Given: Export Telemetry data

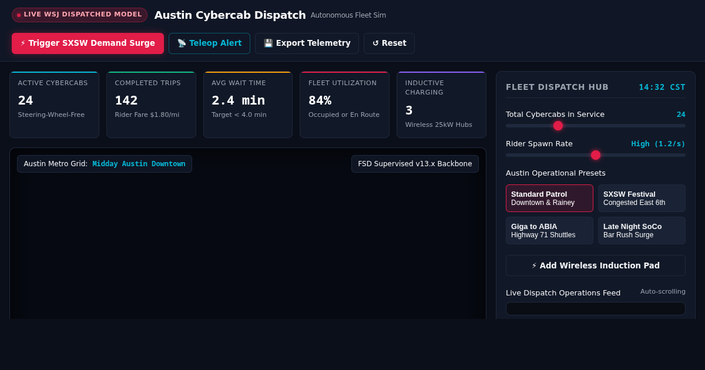Looking at the screenshot, I should click(x=307, y=43).
